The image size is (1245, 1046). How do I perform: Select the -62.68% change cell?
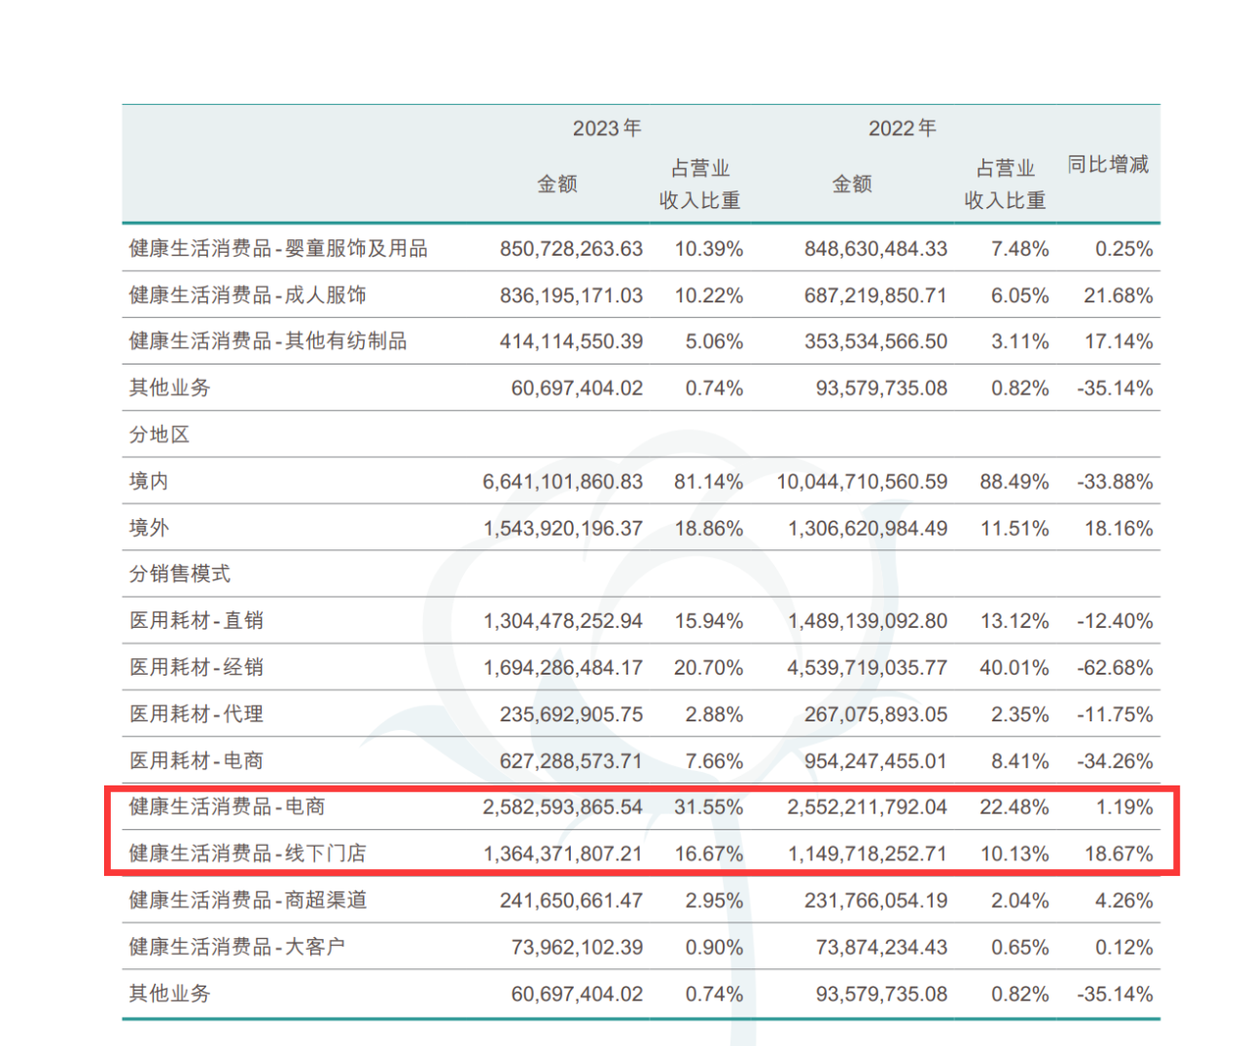1115,668
